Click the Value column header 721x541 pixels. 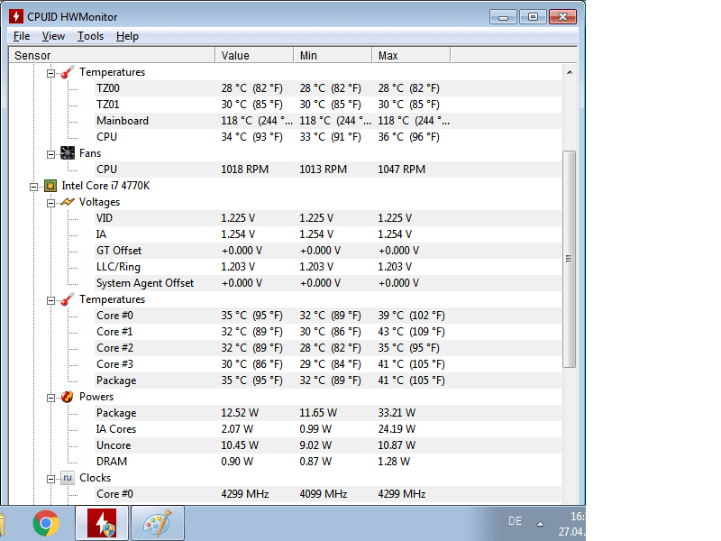click(254, 56)
